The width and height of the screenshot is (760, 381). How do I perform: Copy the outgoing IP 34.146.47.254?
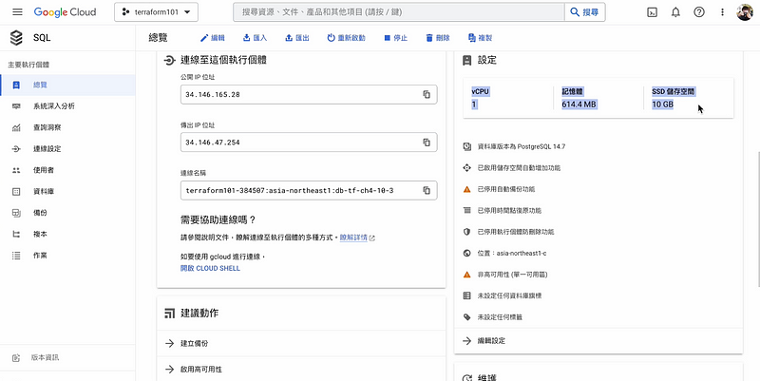[x=427, y=143]
